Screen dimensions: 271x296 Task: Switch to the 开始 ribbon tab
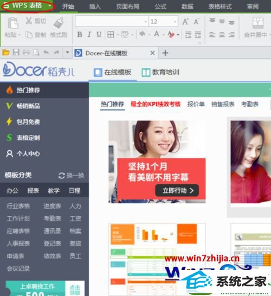(x=68, y=7)
